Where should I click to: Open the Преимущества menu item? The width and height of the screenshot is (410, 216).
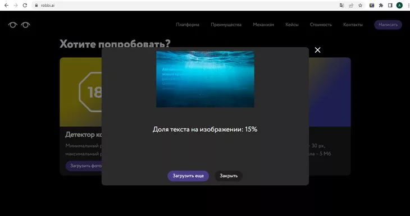click(x=226, y=25)
